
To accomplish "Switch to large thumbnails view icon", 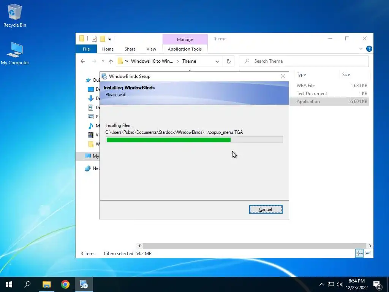I will [x=368, y=253].
